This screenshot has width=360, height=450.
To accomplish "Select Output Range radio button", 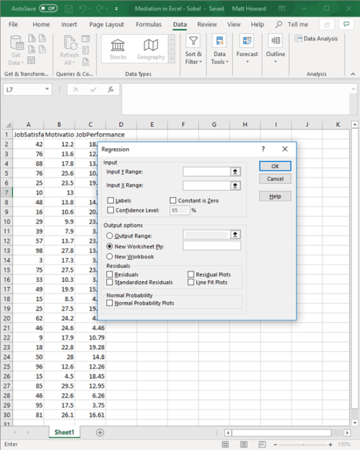I will coord(109,236).
